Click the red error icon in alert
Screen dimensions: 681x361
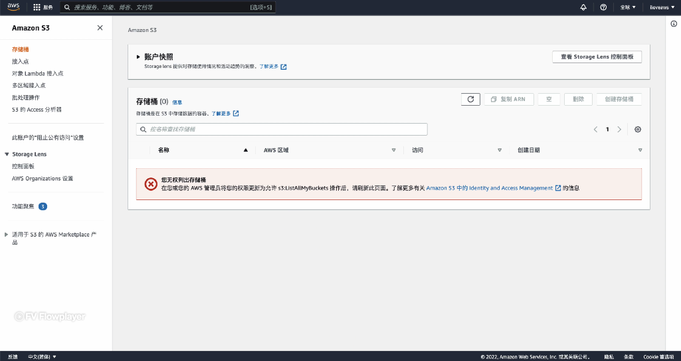point(151,184)
